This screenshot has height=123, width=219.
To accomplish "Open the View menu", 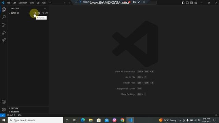I will pos(32,3).
